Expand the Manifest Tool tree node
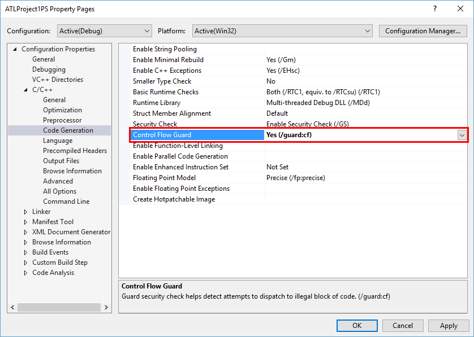The height and width of the screenshot is (337, 474). click(x=25, y=222)
